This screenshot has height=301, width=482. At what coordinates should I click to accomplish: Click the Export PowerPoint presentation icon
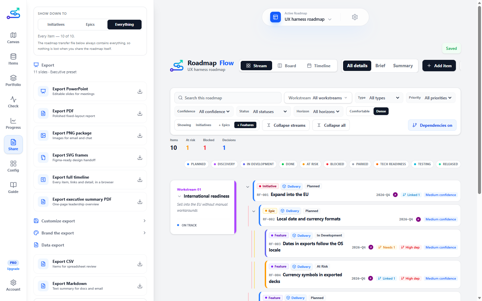click(43, 91)
